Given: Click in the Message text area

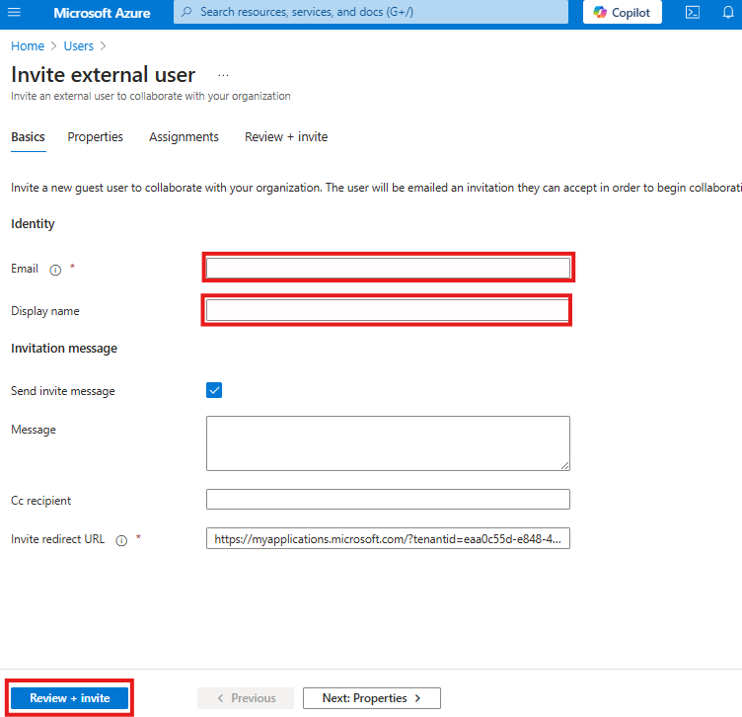Looking at the screenshot, I should coord(388,443).
